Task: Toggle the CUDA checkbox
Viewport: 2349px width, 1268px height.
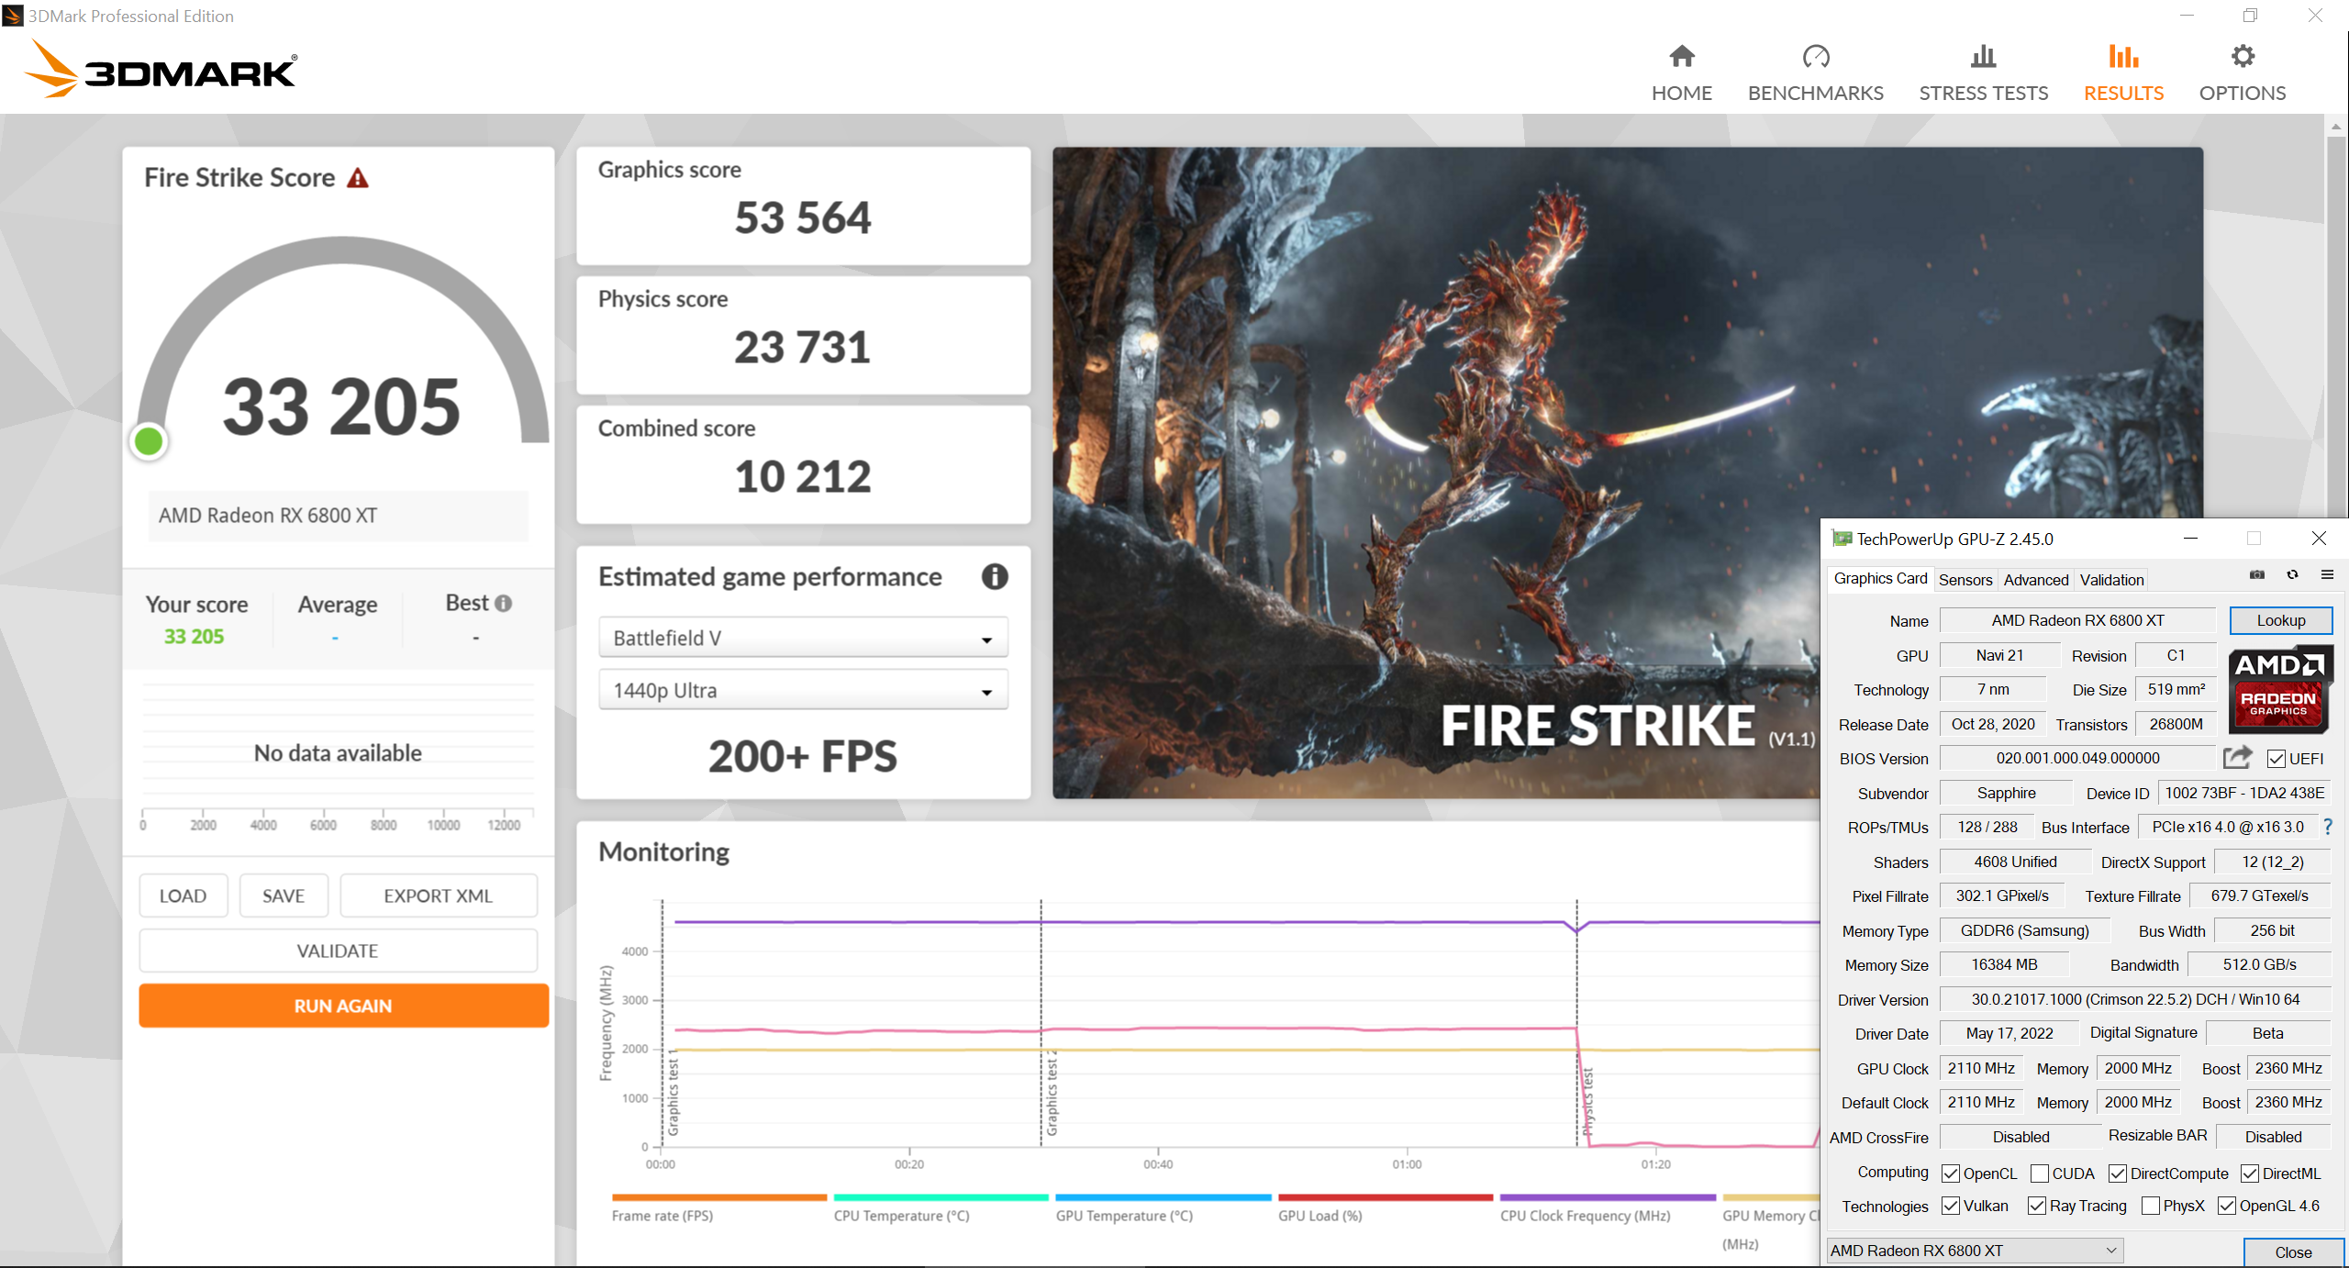Action: (x=2039, y=1173)
